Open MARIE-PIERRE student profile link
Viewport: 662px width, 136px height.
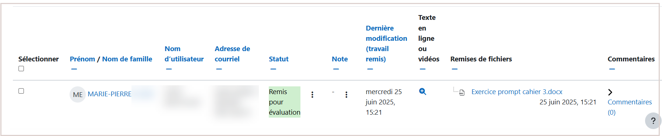pos(109,94)
